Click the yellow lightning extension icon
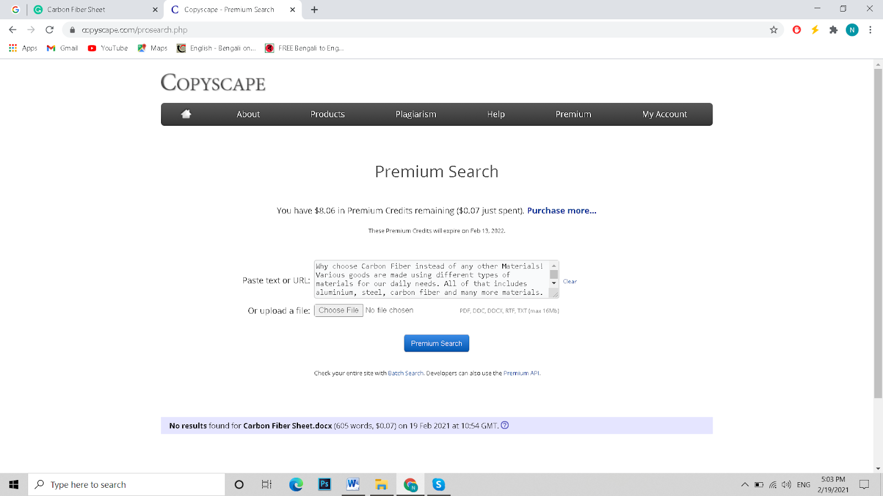Viewport: 883px width, 496px height. tap(815, 30)
